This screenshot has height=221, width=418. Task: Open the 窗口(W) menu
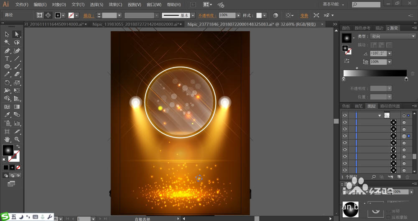154,5
